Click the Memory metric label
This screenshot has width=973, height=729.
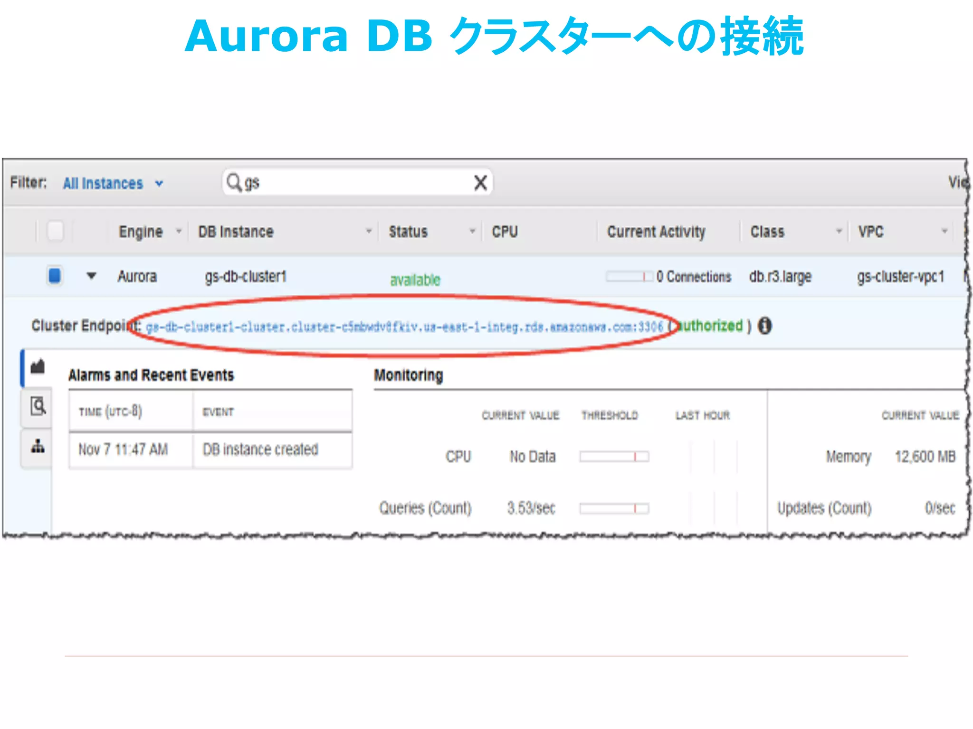click(x=849, y=457)
